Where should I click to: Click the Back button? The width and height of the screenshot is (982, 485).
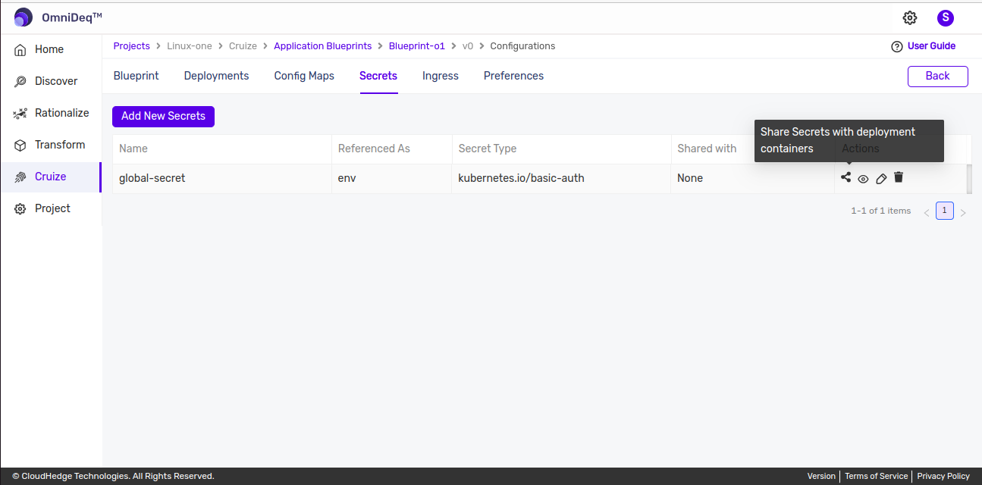click(937, 76)
